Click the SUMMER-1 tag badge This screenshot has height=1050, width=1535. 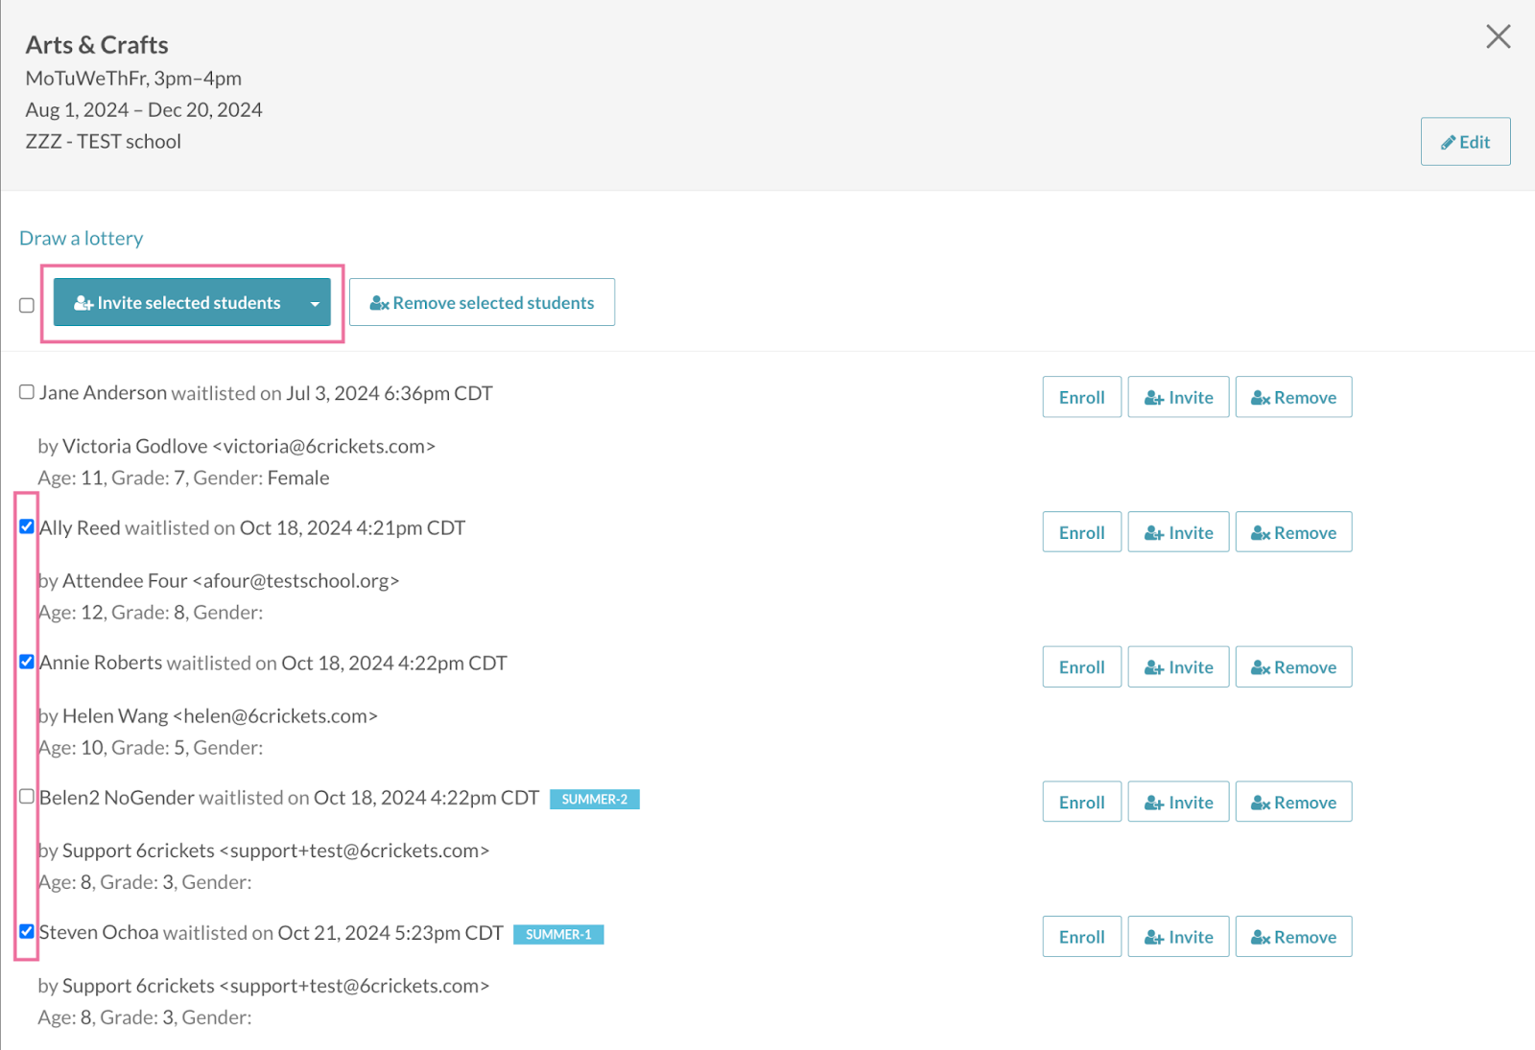558,934
